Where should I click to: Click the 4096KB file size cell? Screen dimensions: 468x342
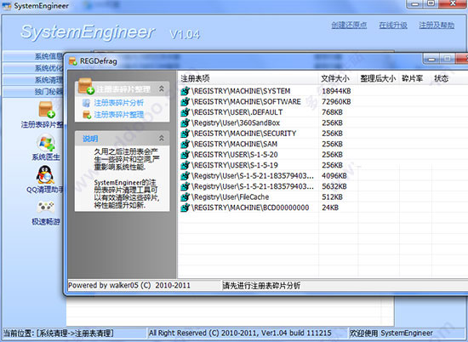334,176
